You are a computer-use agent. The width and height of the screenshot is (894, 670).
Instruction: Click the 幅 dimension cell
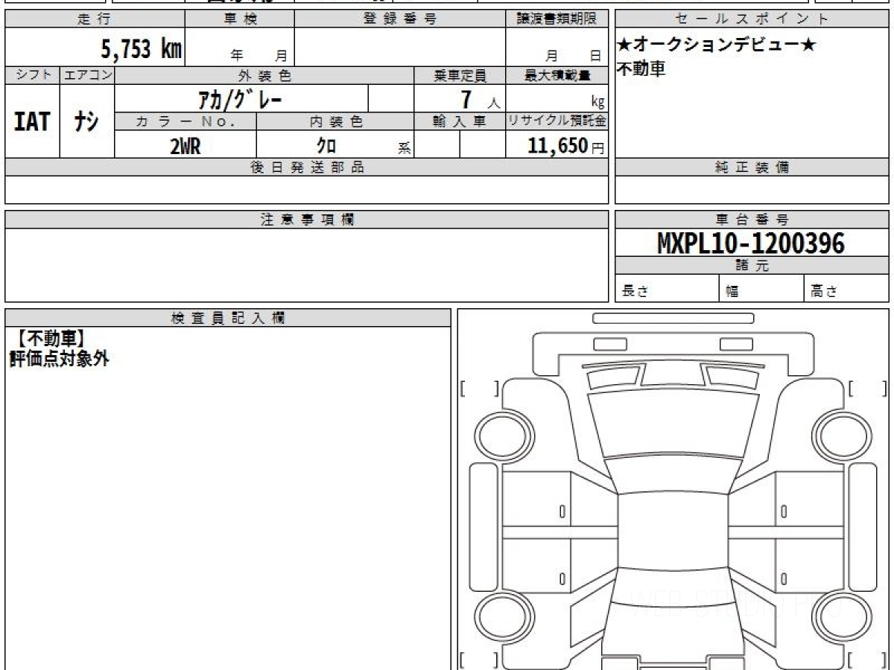(762, 290)
